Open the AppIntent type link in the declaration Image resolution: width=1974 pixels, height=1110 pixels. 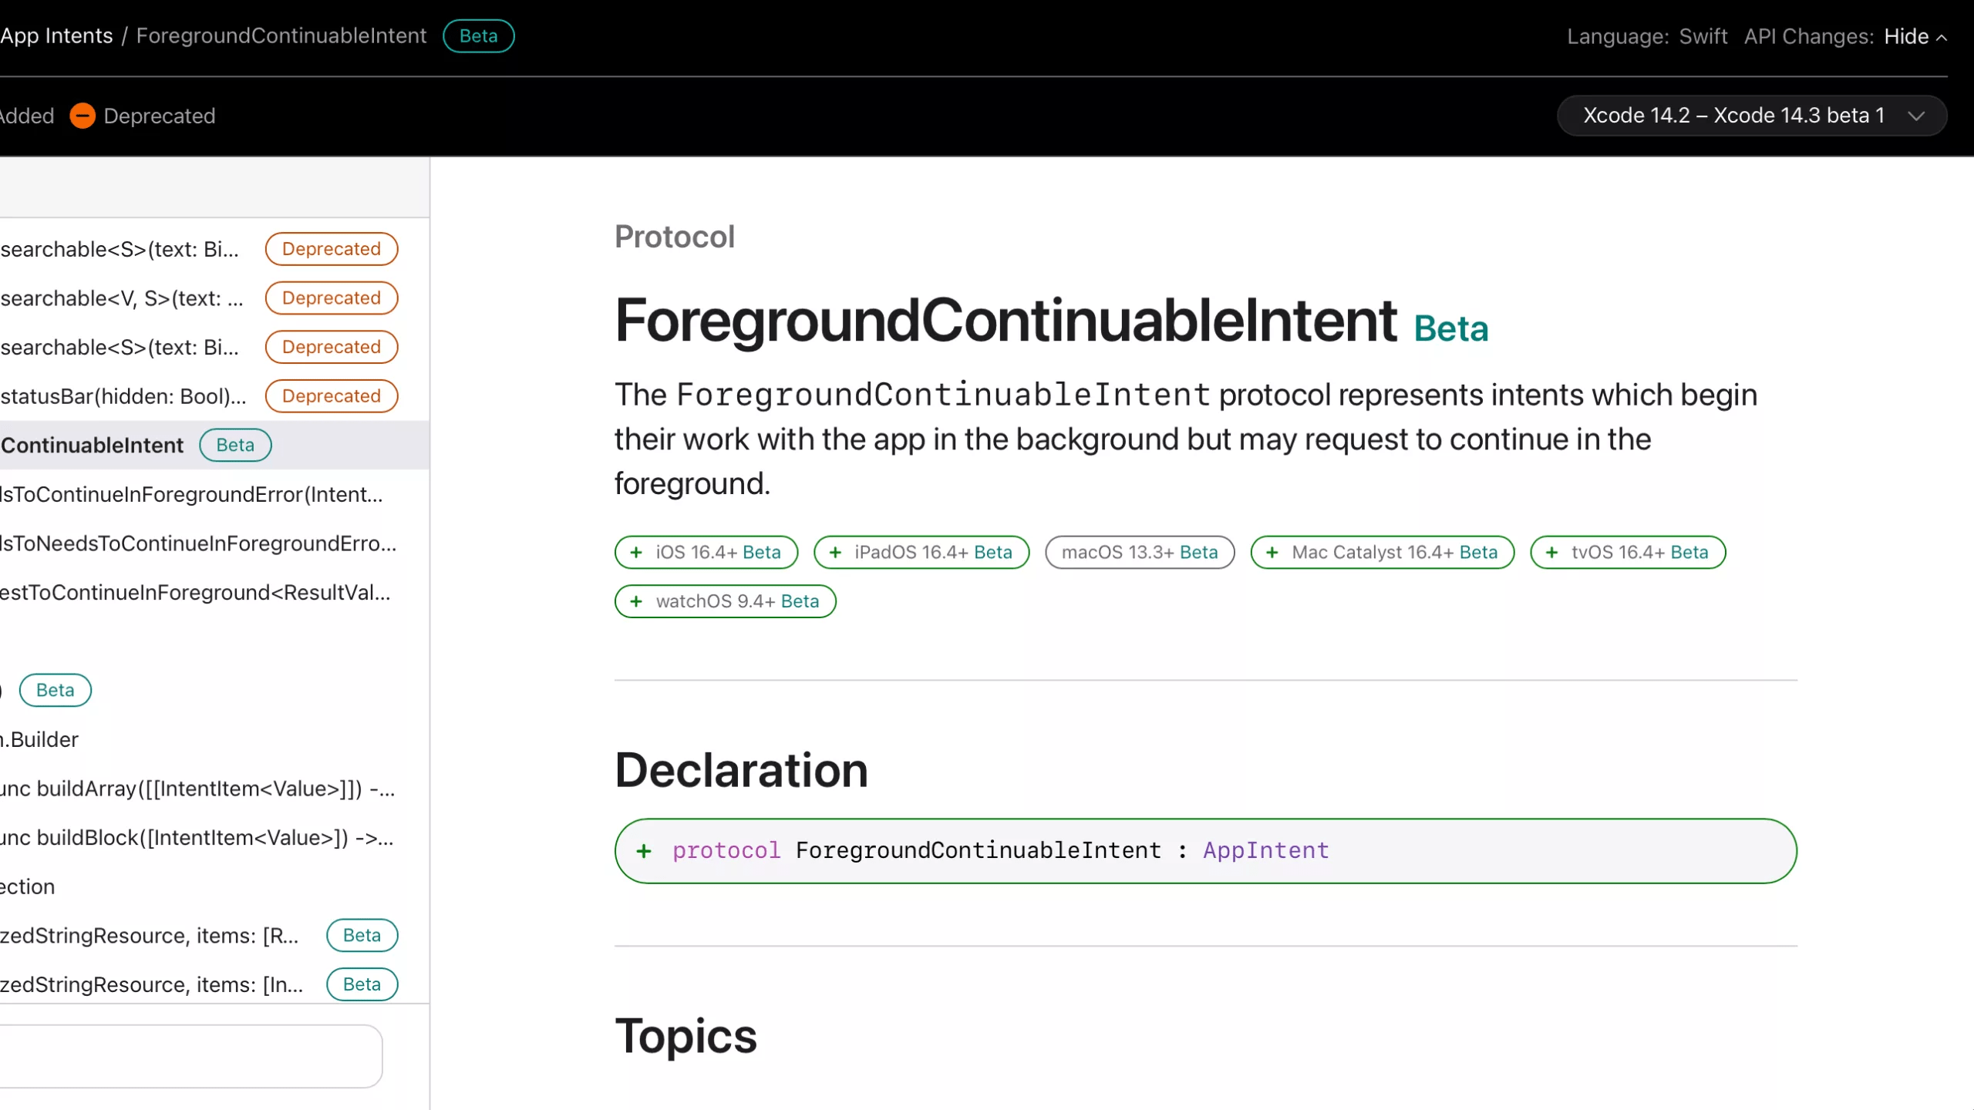click(1265, 850)
